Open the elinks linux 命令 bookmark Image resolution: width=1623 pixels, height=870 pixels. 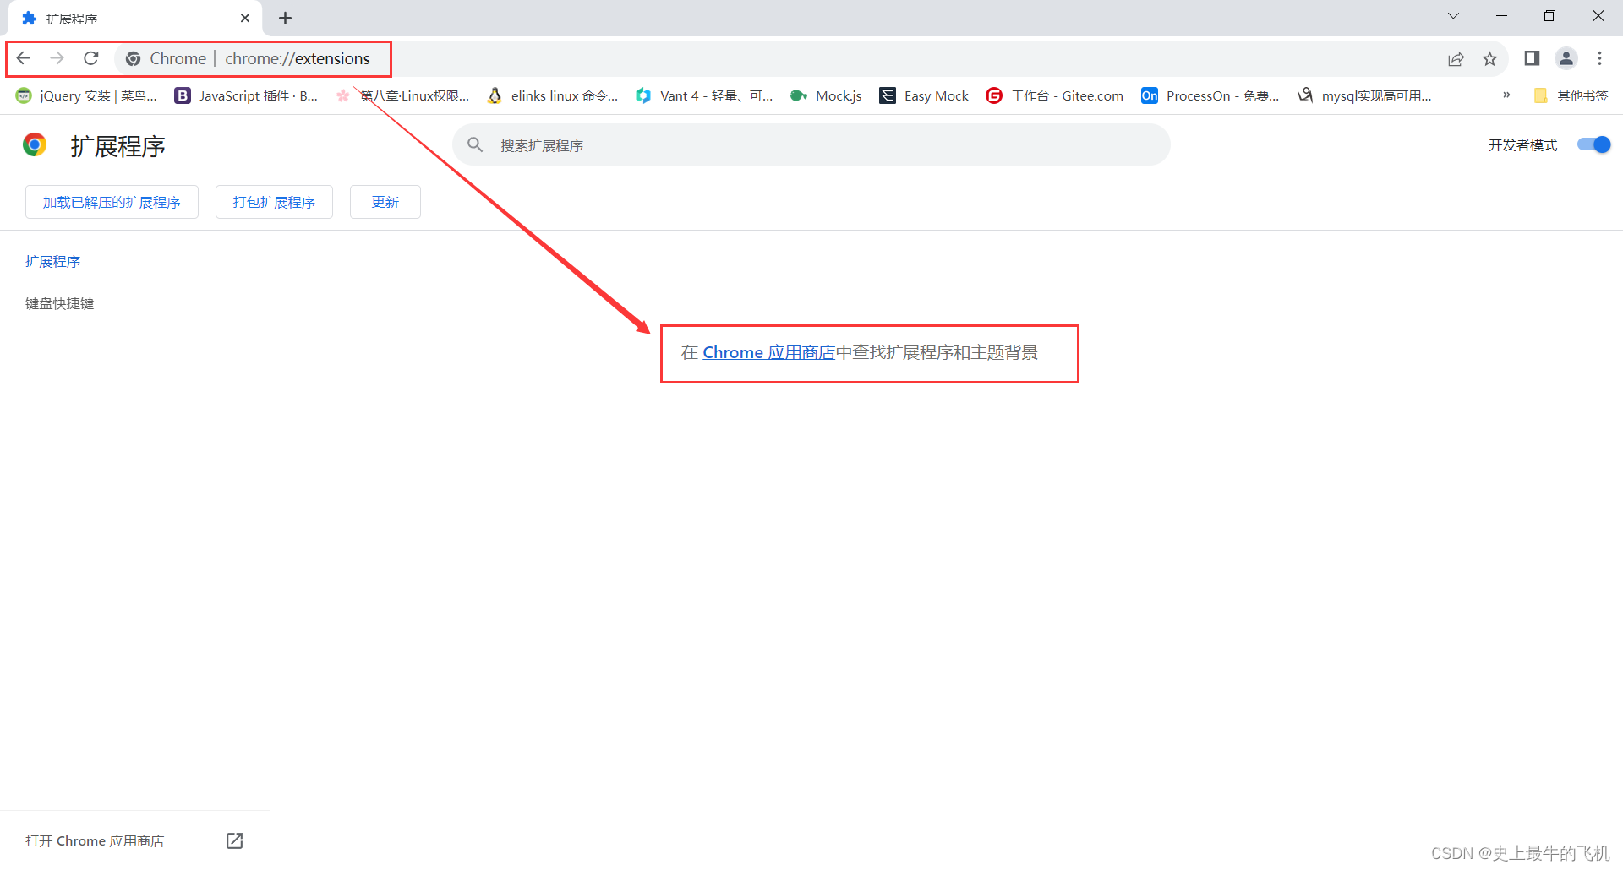[553, 95]
